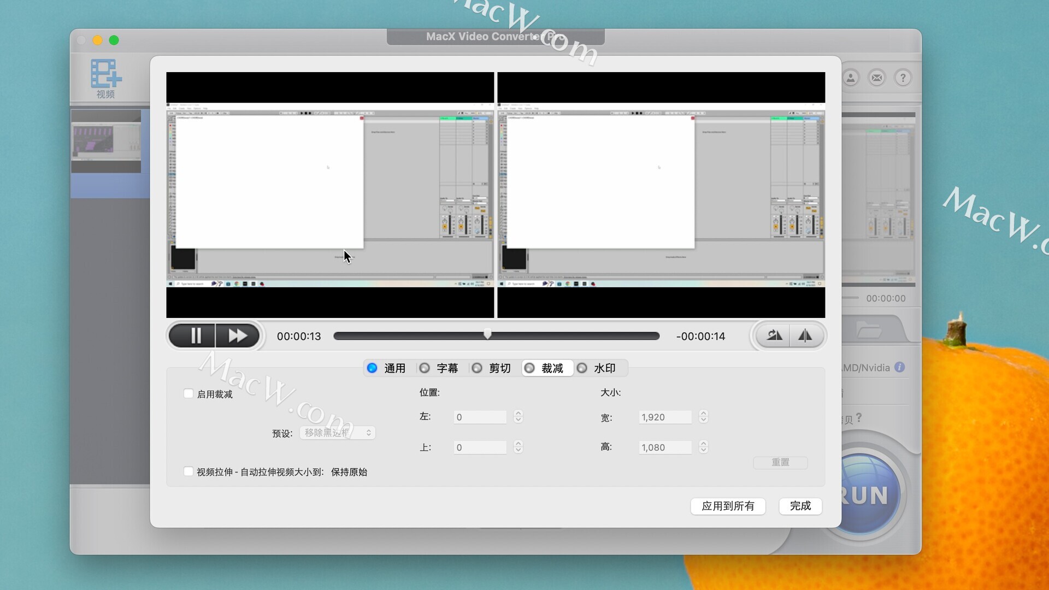Click the 完成 done button

pos(800,506)
